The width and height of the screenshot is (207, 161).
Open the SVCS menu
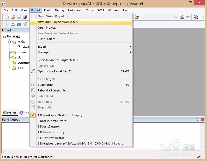click(101, 10)
